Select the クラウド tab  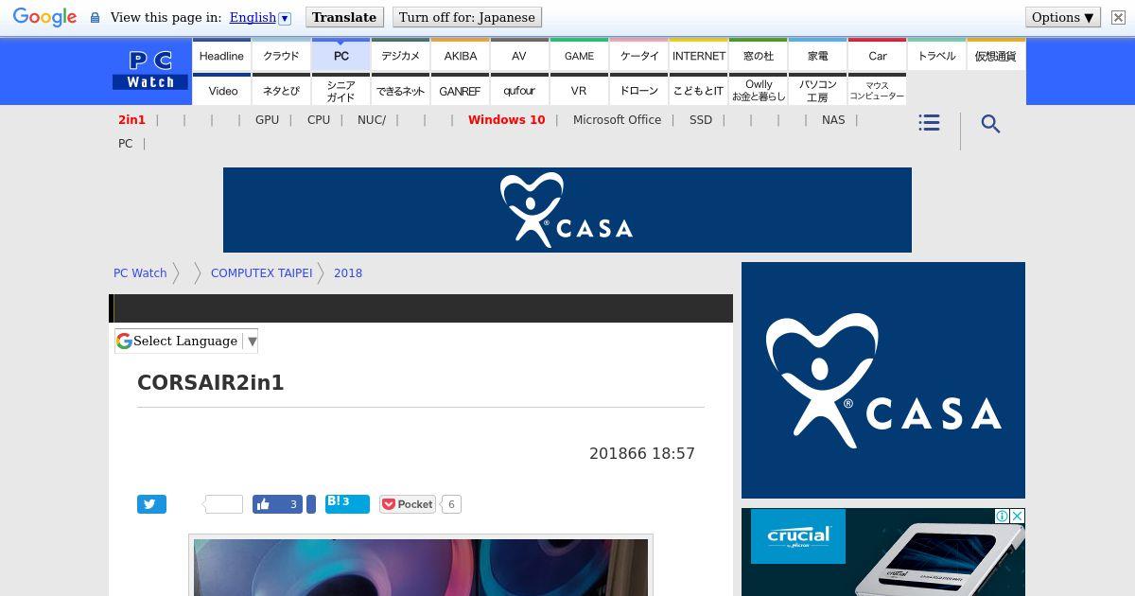281,56
